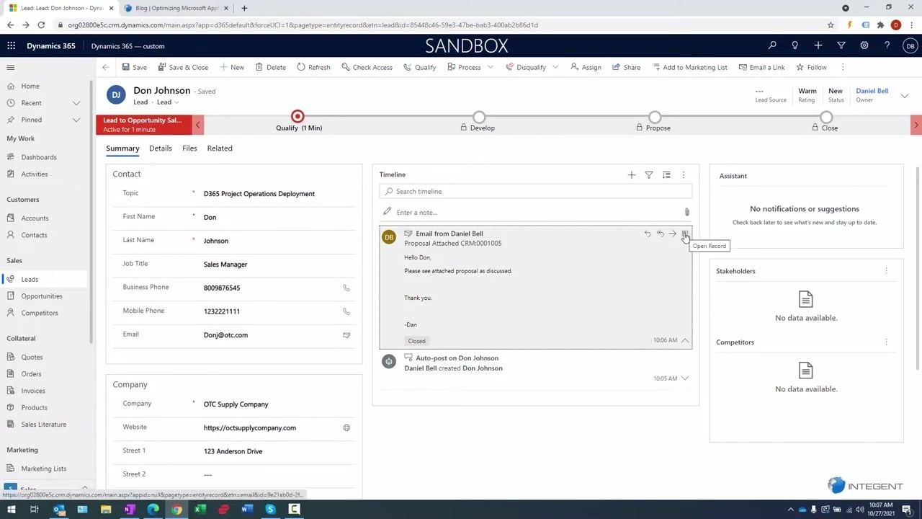Switch to the Files tab
The height and width of the screenshot is (519, 922).
(189, 148)
